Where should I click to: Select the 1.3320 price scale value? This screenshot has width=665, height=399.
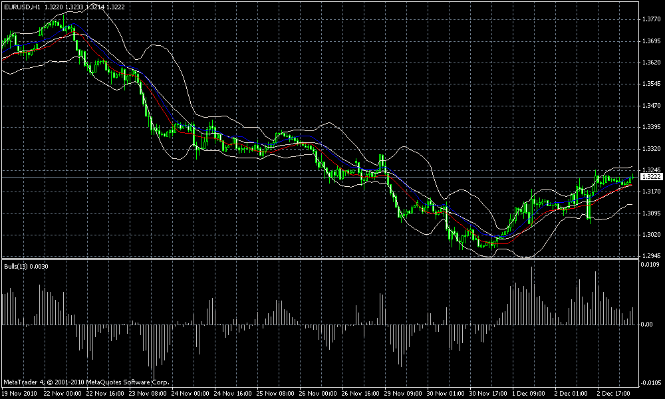(652, 149)
